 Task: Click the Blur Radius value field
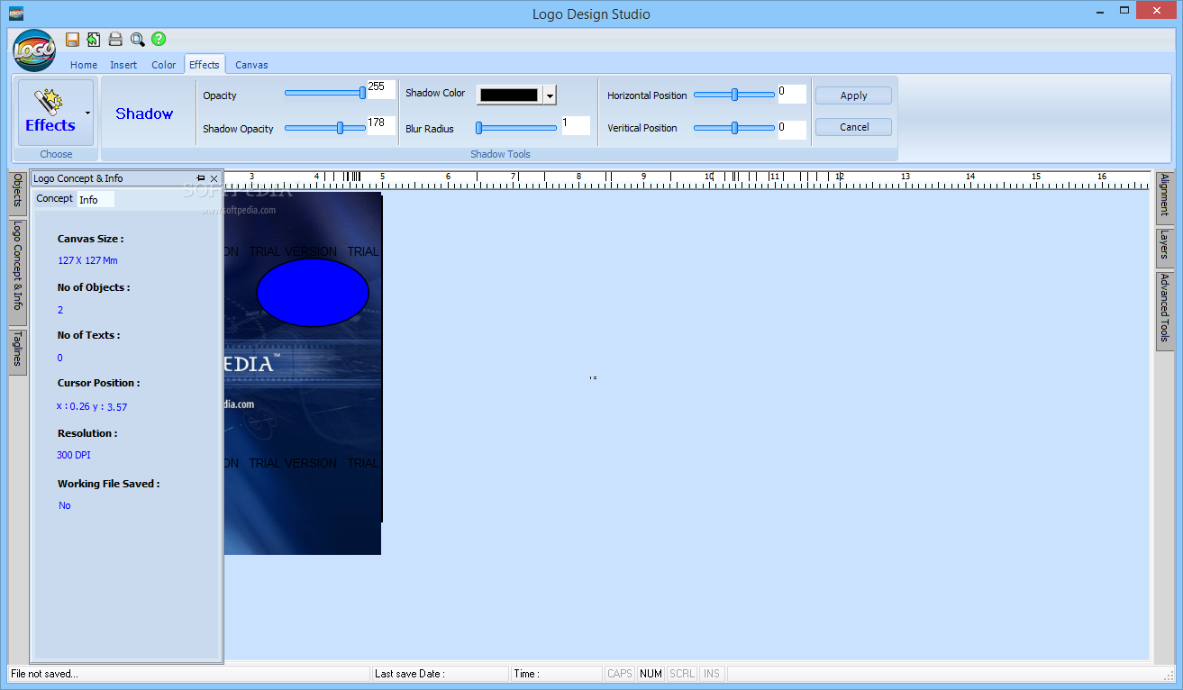tap(576, 125)
